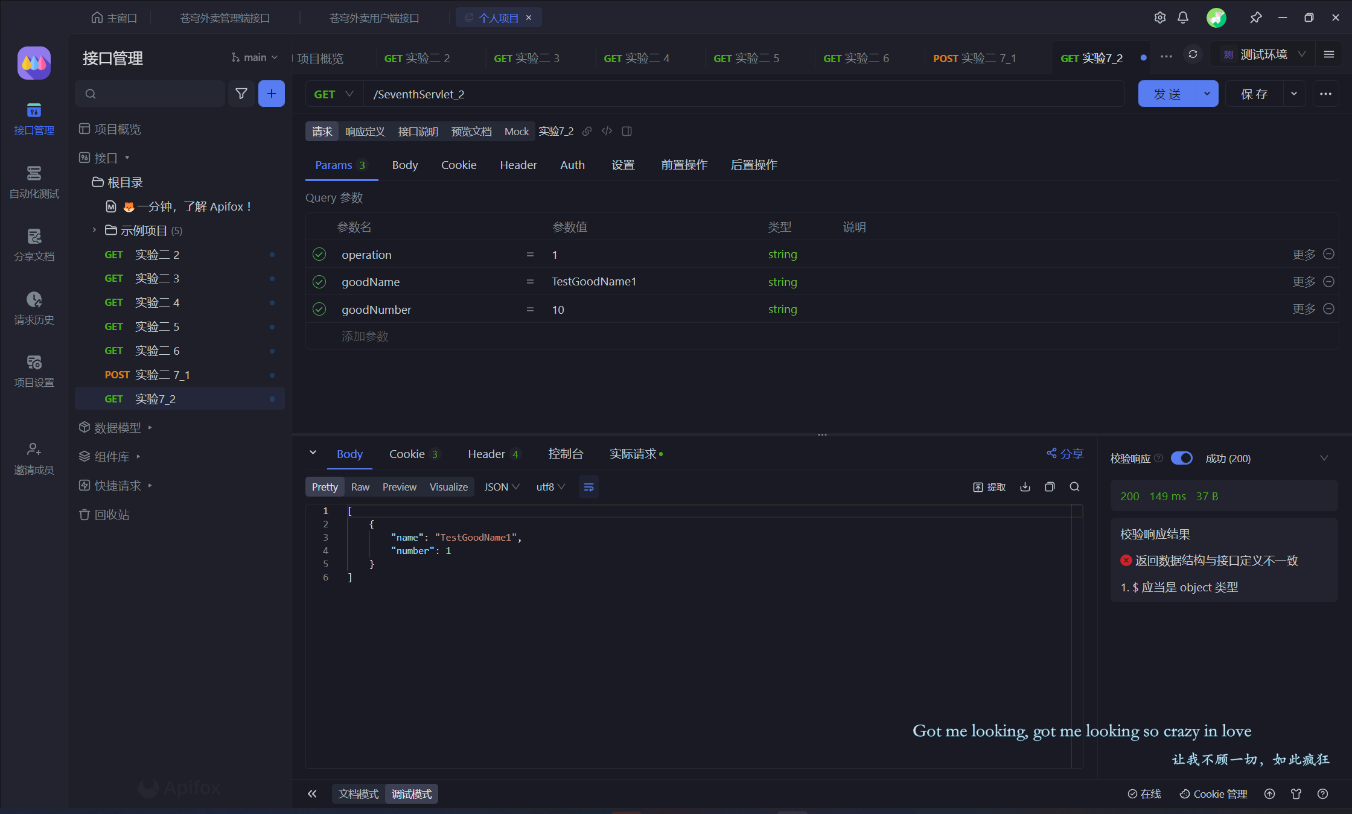Uncheck the operation parameter
The width and height of the screenshot is (1352, 814).
pyautogui.click(x=319, y=254)
